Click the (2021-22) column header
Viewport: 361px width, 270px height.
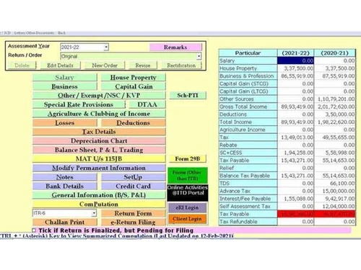(x=295, y=53)
